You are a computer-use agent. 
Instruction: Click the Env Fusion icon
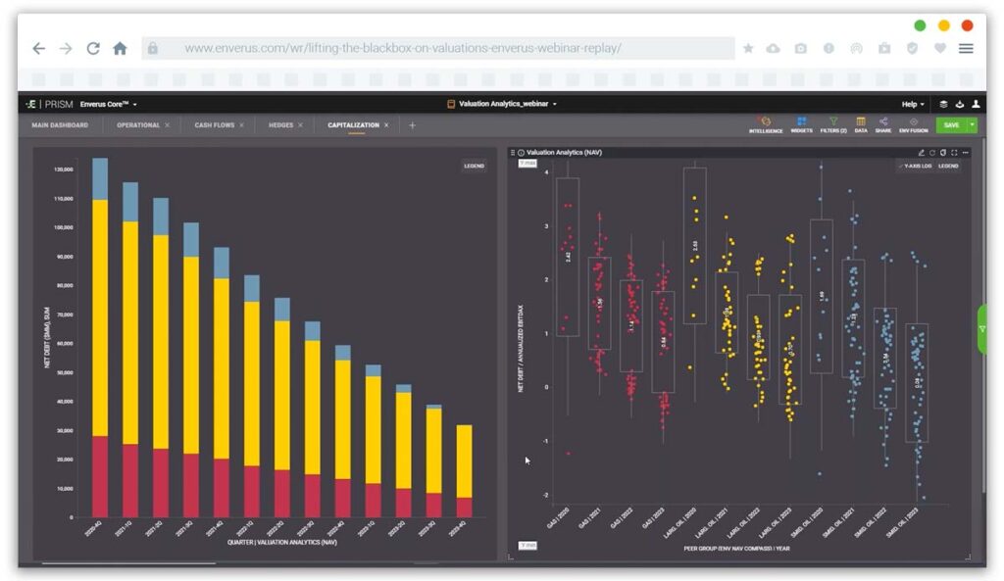coord(914,121)
